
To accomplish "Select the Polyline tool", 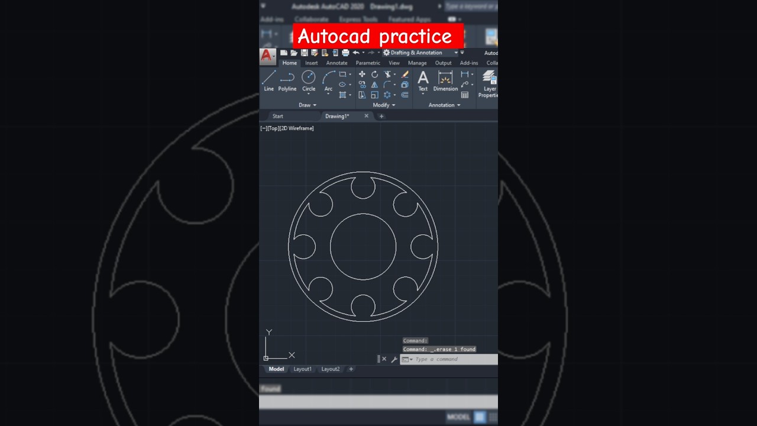I will click(x=287, y=80).
